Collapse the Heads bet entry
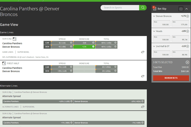The height and width of the screenshot is (127, 191). pyautogui.click(x=154, y=31)
